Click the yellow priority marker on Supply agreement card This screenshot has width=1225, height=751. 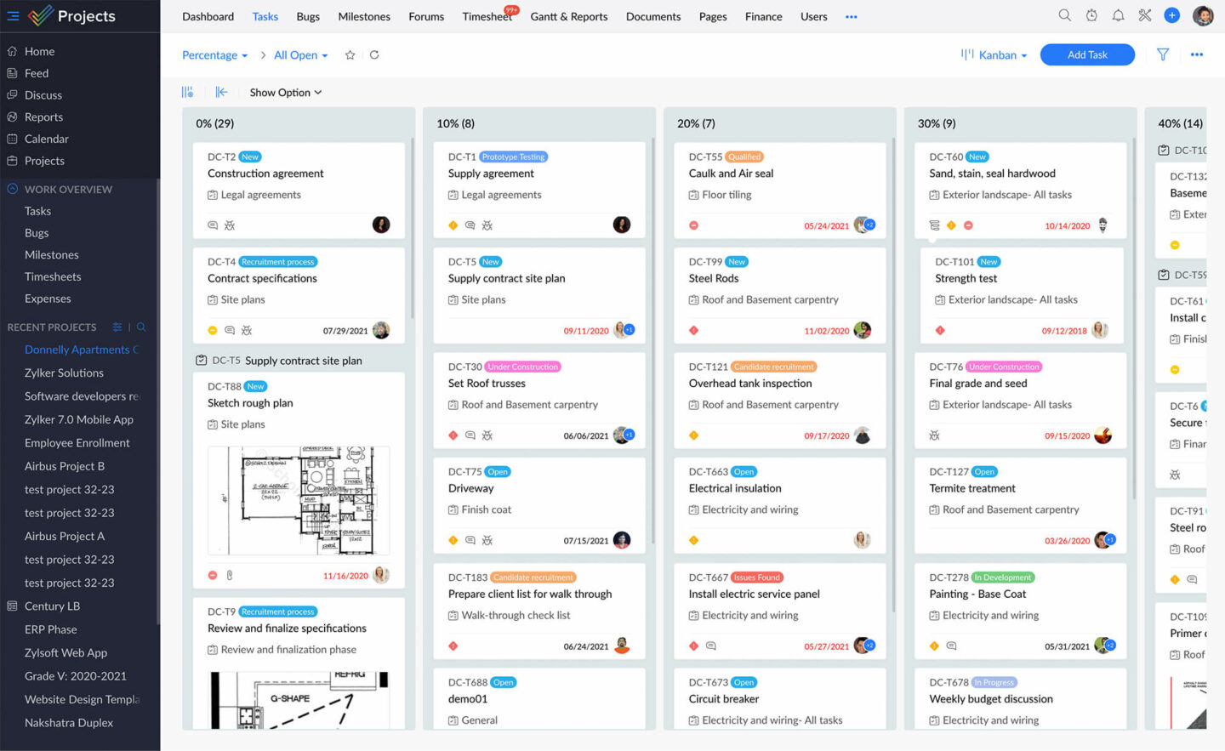click(x=453, y=225)
